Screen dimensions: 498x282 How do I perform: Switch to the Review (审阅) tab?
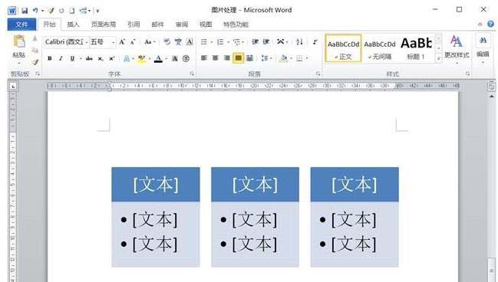(182, 25)
